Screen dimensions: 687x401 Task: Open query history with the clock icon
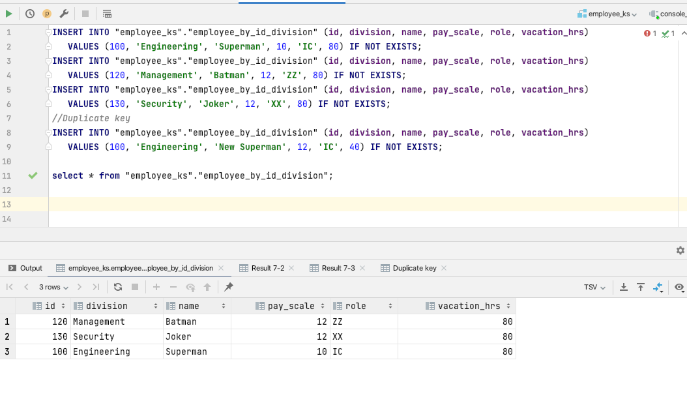tap(30, 13)
